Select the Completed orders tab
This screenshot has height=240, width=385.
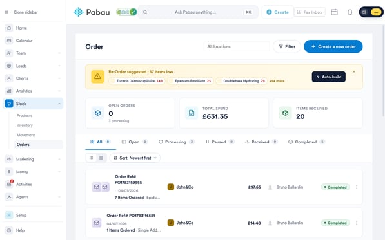click(x=306, y=142)
